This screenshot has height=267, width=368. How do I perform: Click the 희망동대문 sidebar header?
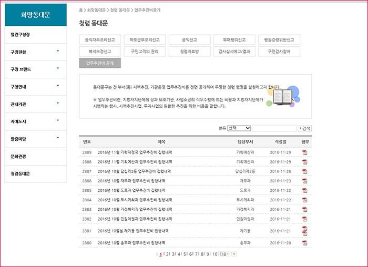[36, 15]
